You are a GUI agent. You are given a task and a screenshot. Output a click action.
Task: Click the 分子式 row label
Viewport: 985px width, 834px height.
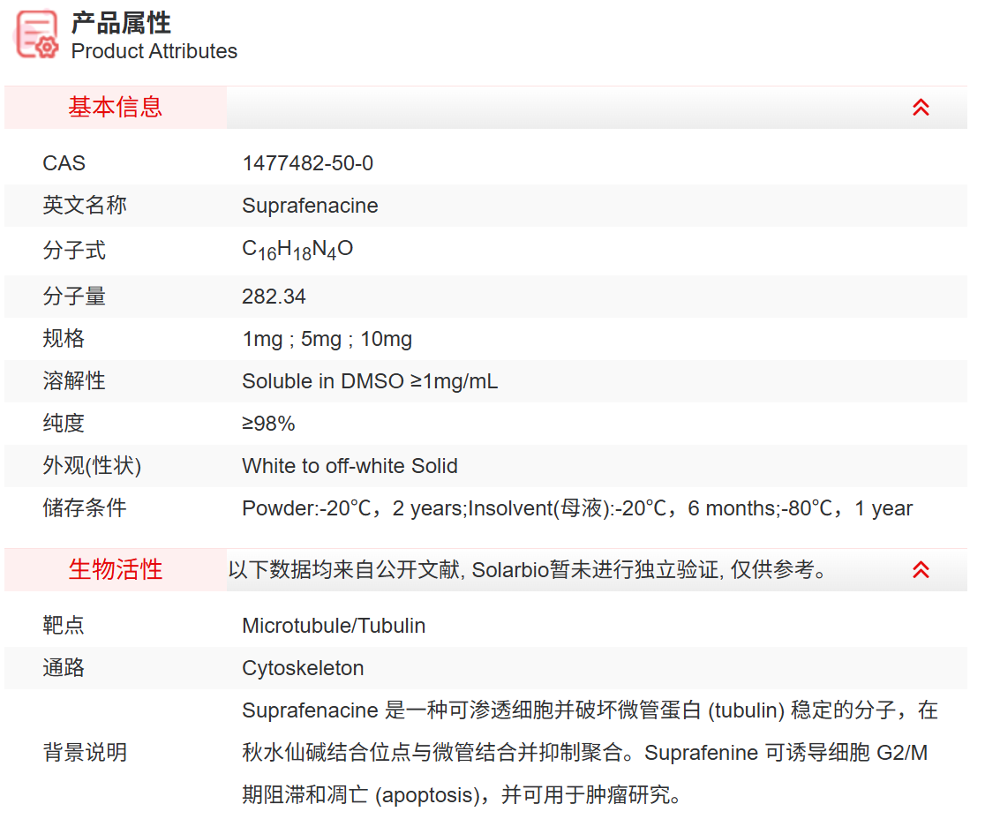coord(68,248)
